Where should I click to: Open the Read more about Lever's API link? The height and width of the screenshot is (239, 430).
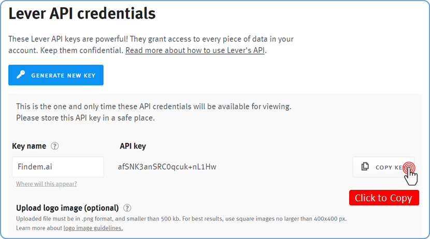click(195, 51)
